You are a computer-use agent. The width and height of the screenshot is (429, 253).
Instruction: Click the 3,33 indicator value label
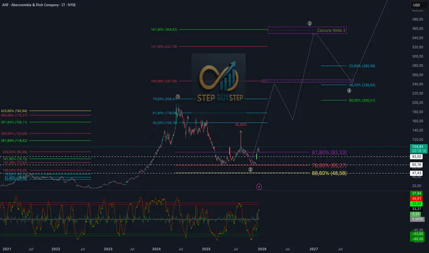(416, 214)
